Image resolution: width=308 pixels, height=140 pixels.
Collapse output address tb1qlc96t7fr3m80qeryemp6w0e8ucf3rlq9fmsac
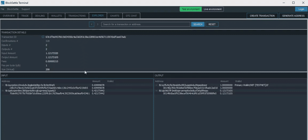tap(157, 91)
